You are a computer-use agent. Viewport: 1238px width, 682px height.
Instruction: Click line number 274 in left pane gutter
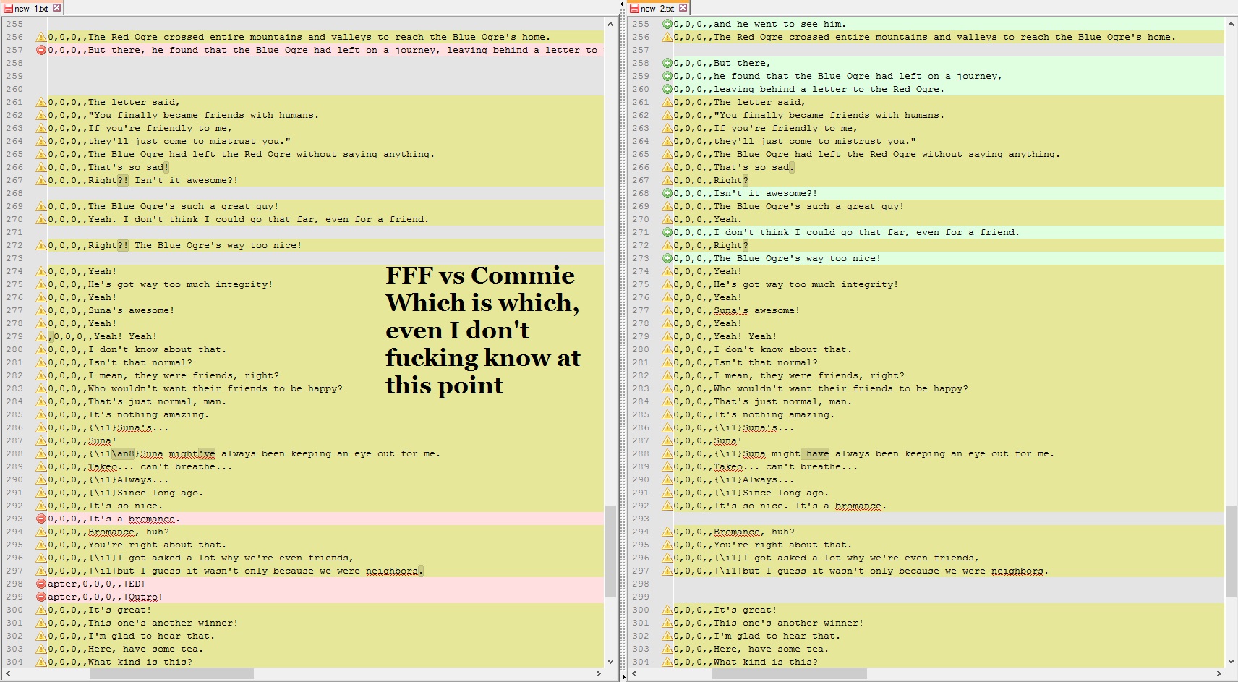pos(14,271)
